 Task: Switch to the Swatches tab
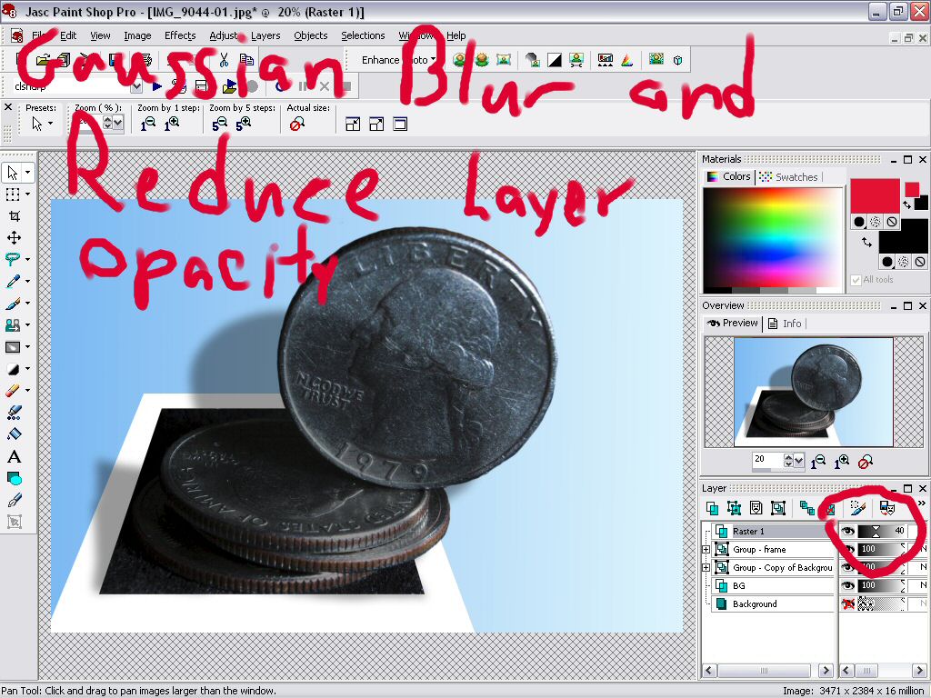pyautogui.click(x=788, y=177)
